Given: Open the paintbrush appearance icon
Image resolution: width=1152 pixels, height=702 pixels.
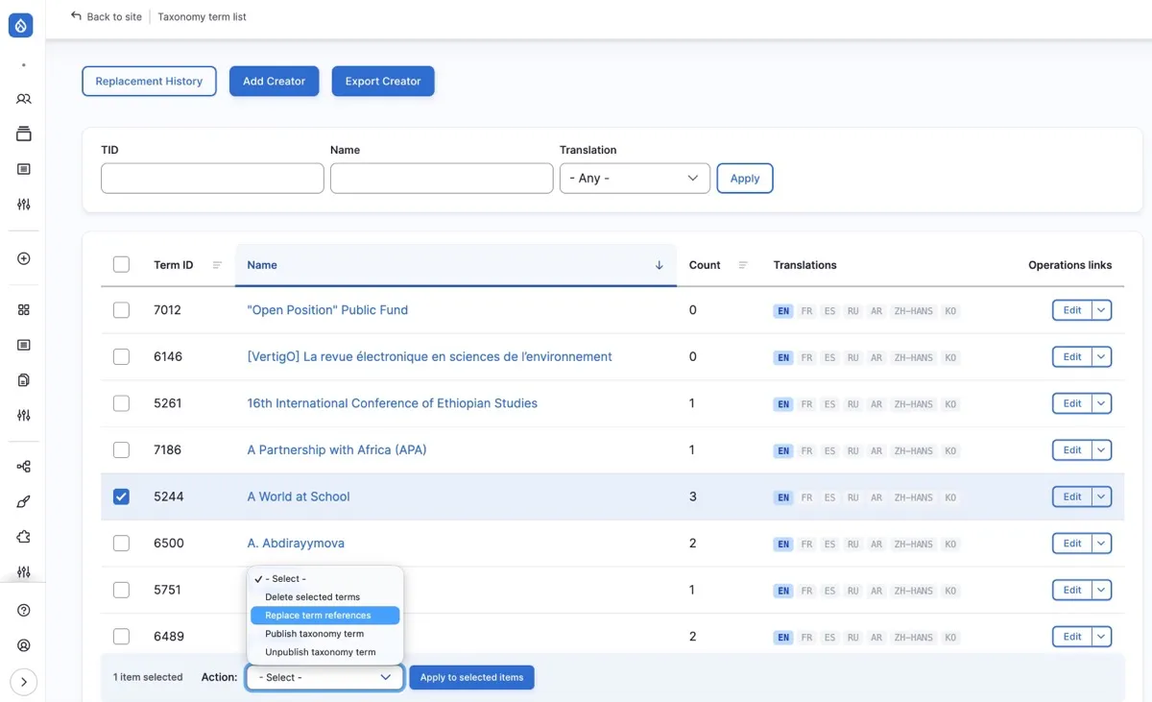Looking at the screenshot, I should (x=24, y=501).
